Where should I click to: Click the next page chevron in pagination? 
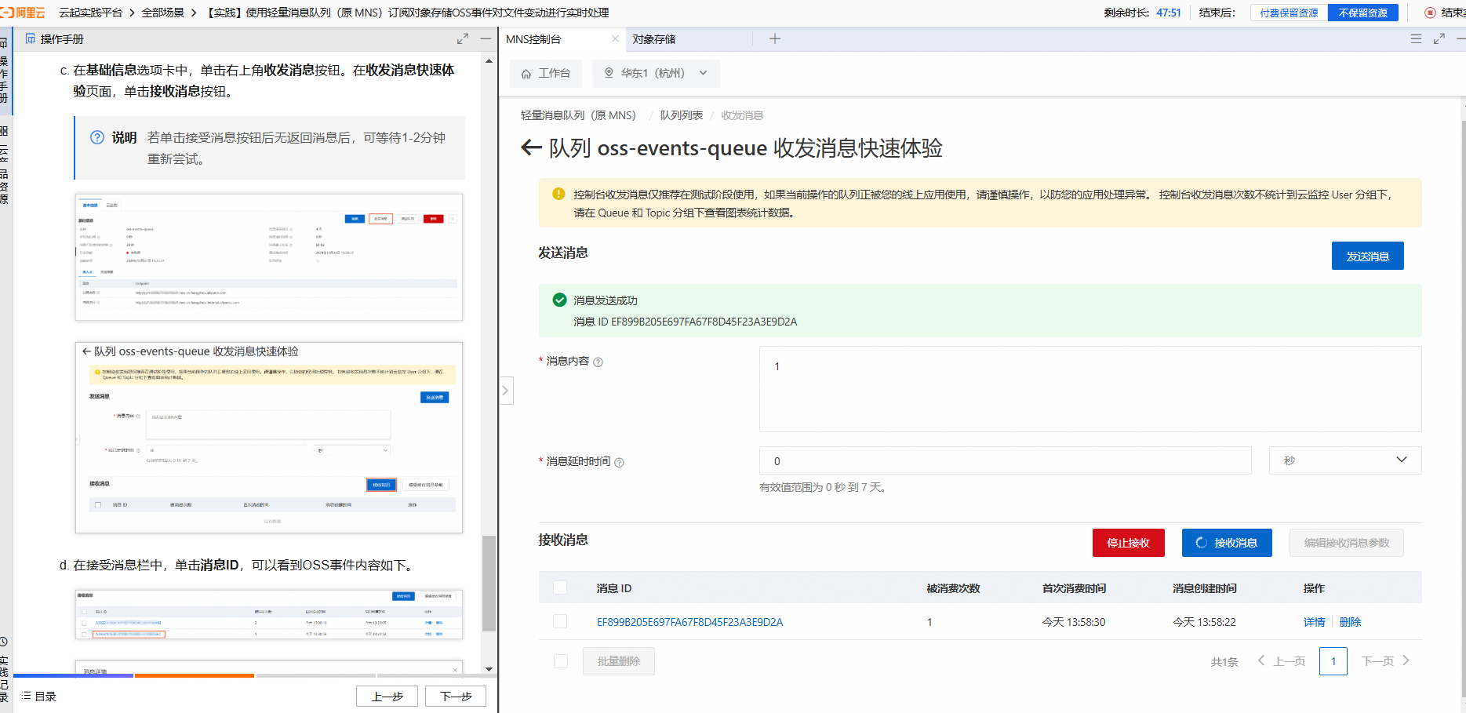[x=1406, y=660]
